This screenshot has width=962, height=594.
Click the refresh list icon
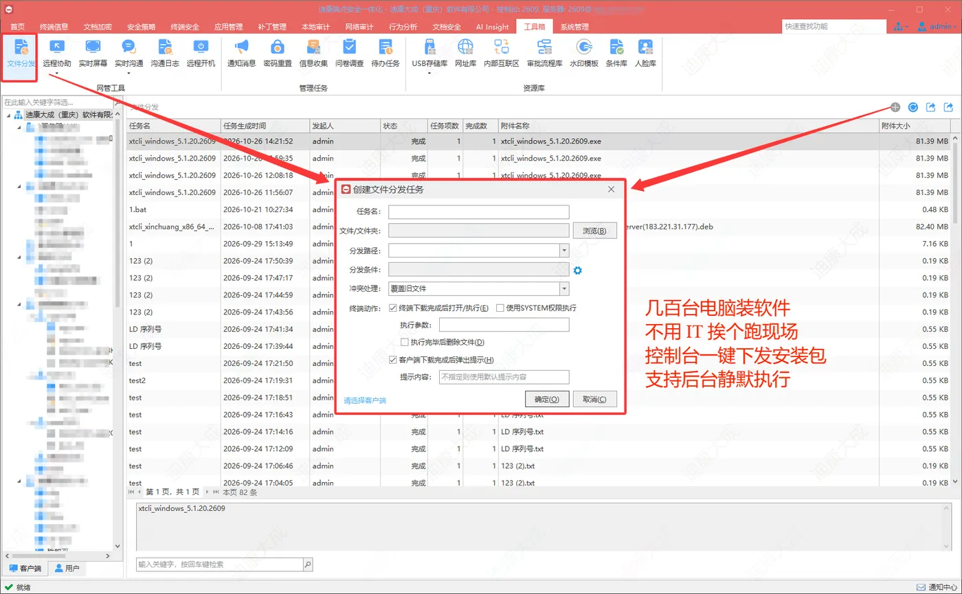(913, 107)
